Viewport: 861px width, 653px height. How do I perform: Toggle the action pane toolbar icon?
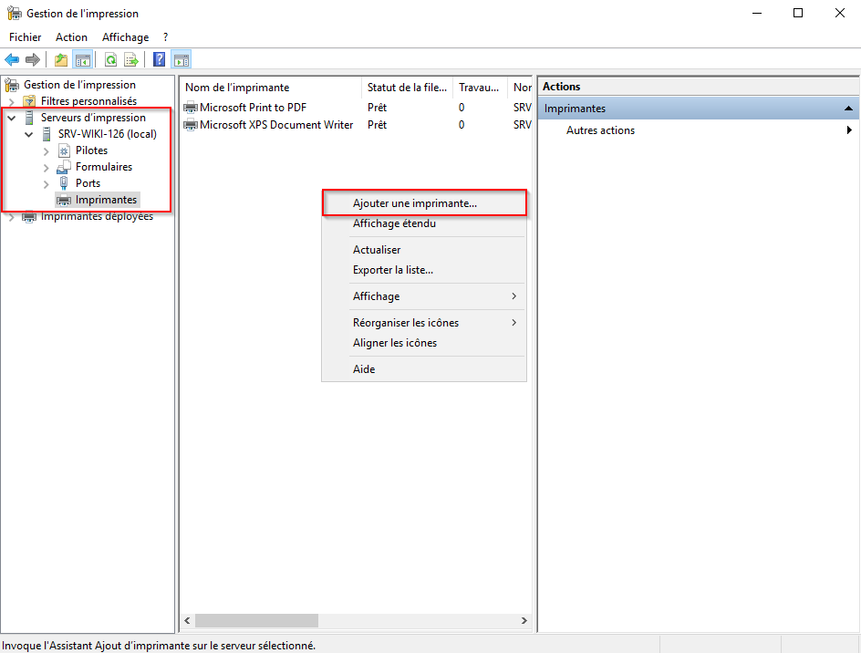[x=182, y=59]
